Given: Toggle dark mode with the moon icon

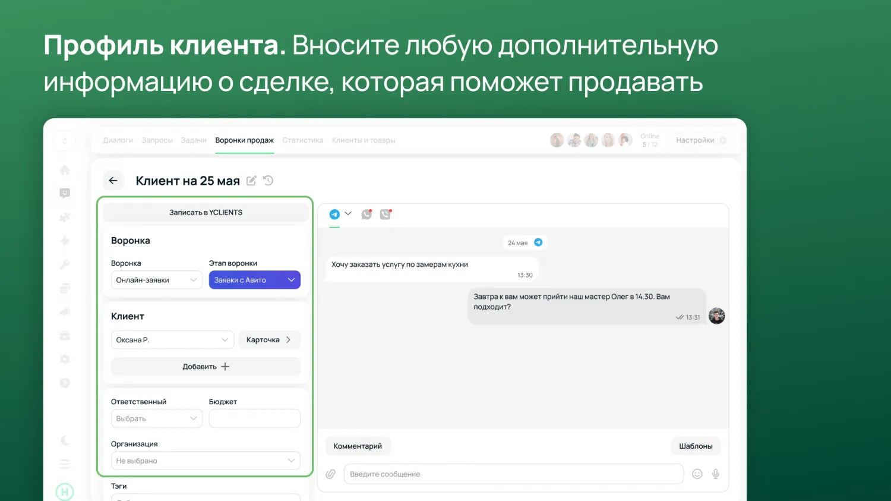Looking at the screenshot, I should tap(65, 440).
